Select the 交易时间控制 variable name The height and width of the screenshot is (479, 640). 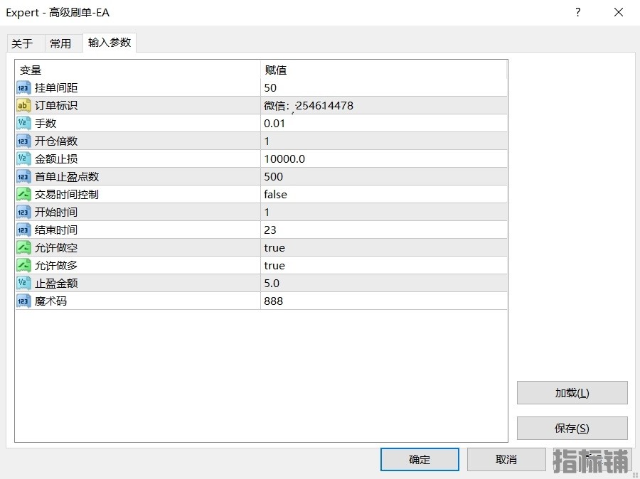67,194
